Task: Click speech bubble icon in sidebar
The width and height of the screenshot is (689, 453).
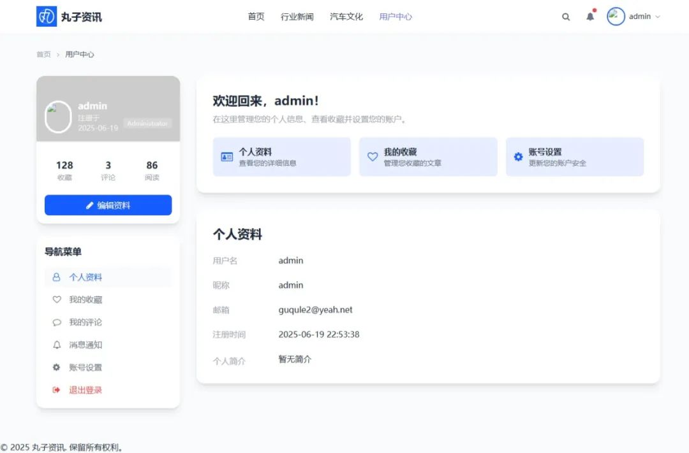Action: (57, 322)
